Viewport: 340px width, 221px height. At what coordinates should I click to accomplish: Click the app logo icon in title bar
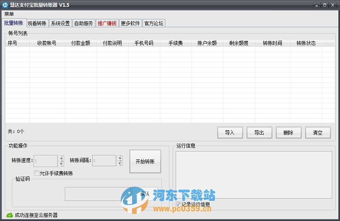[x=5, y=5]
